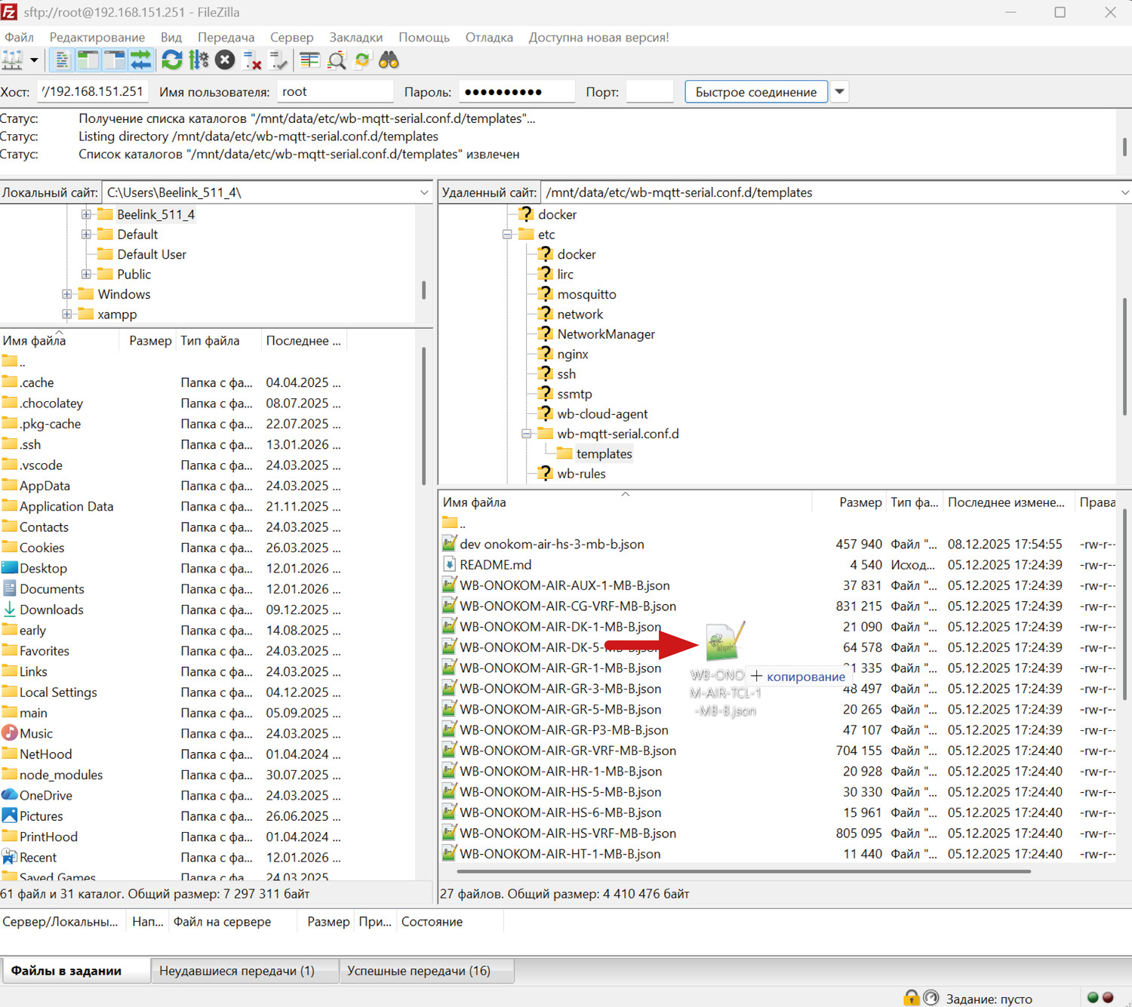Viewport: 1132px width, 1007px height.
Task: Click the Хост input field
Action: point(93,91)
